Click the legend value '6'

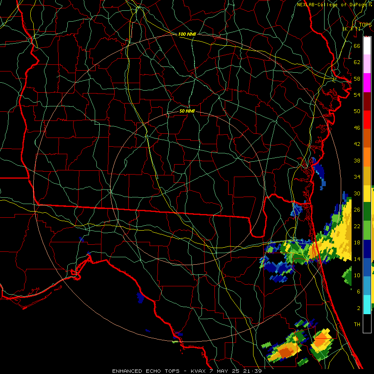(359, 292)
